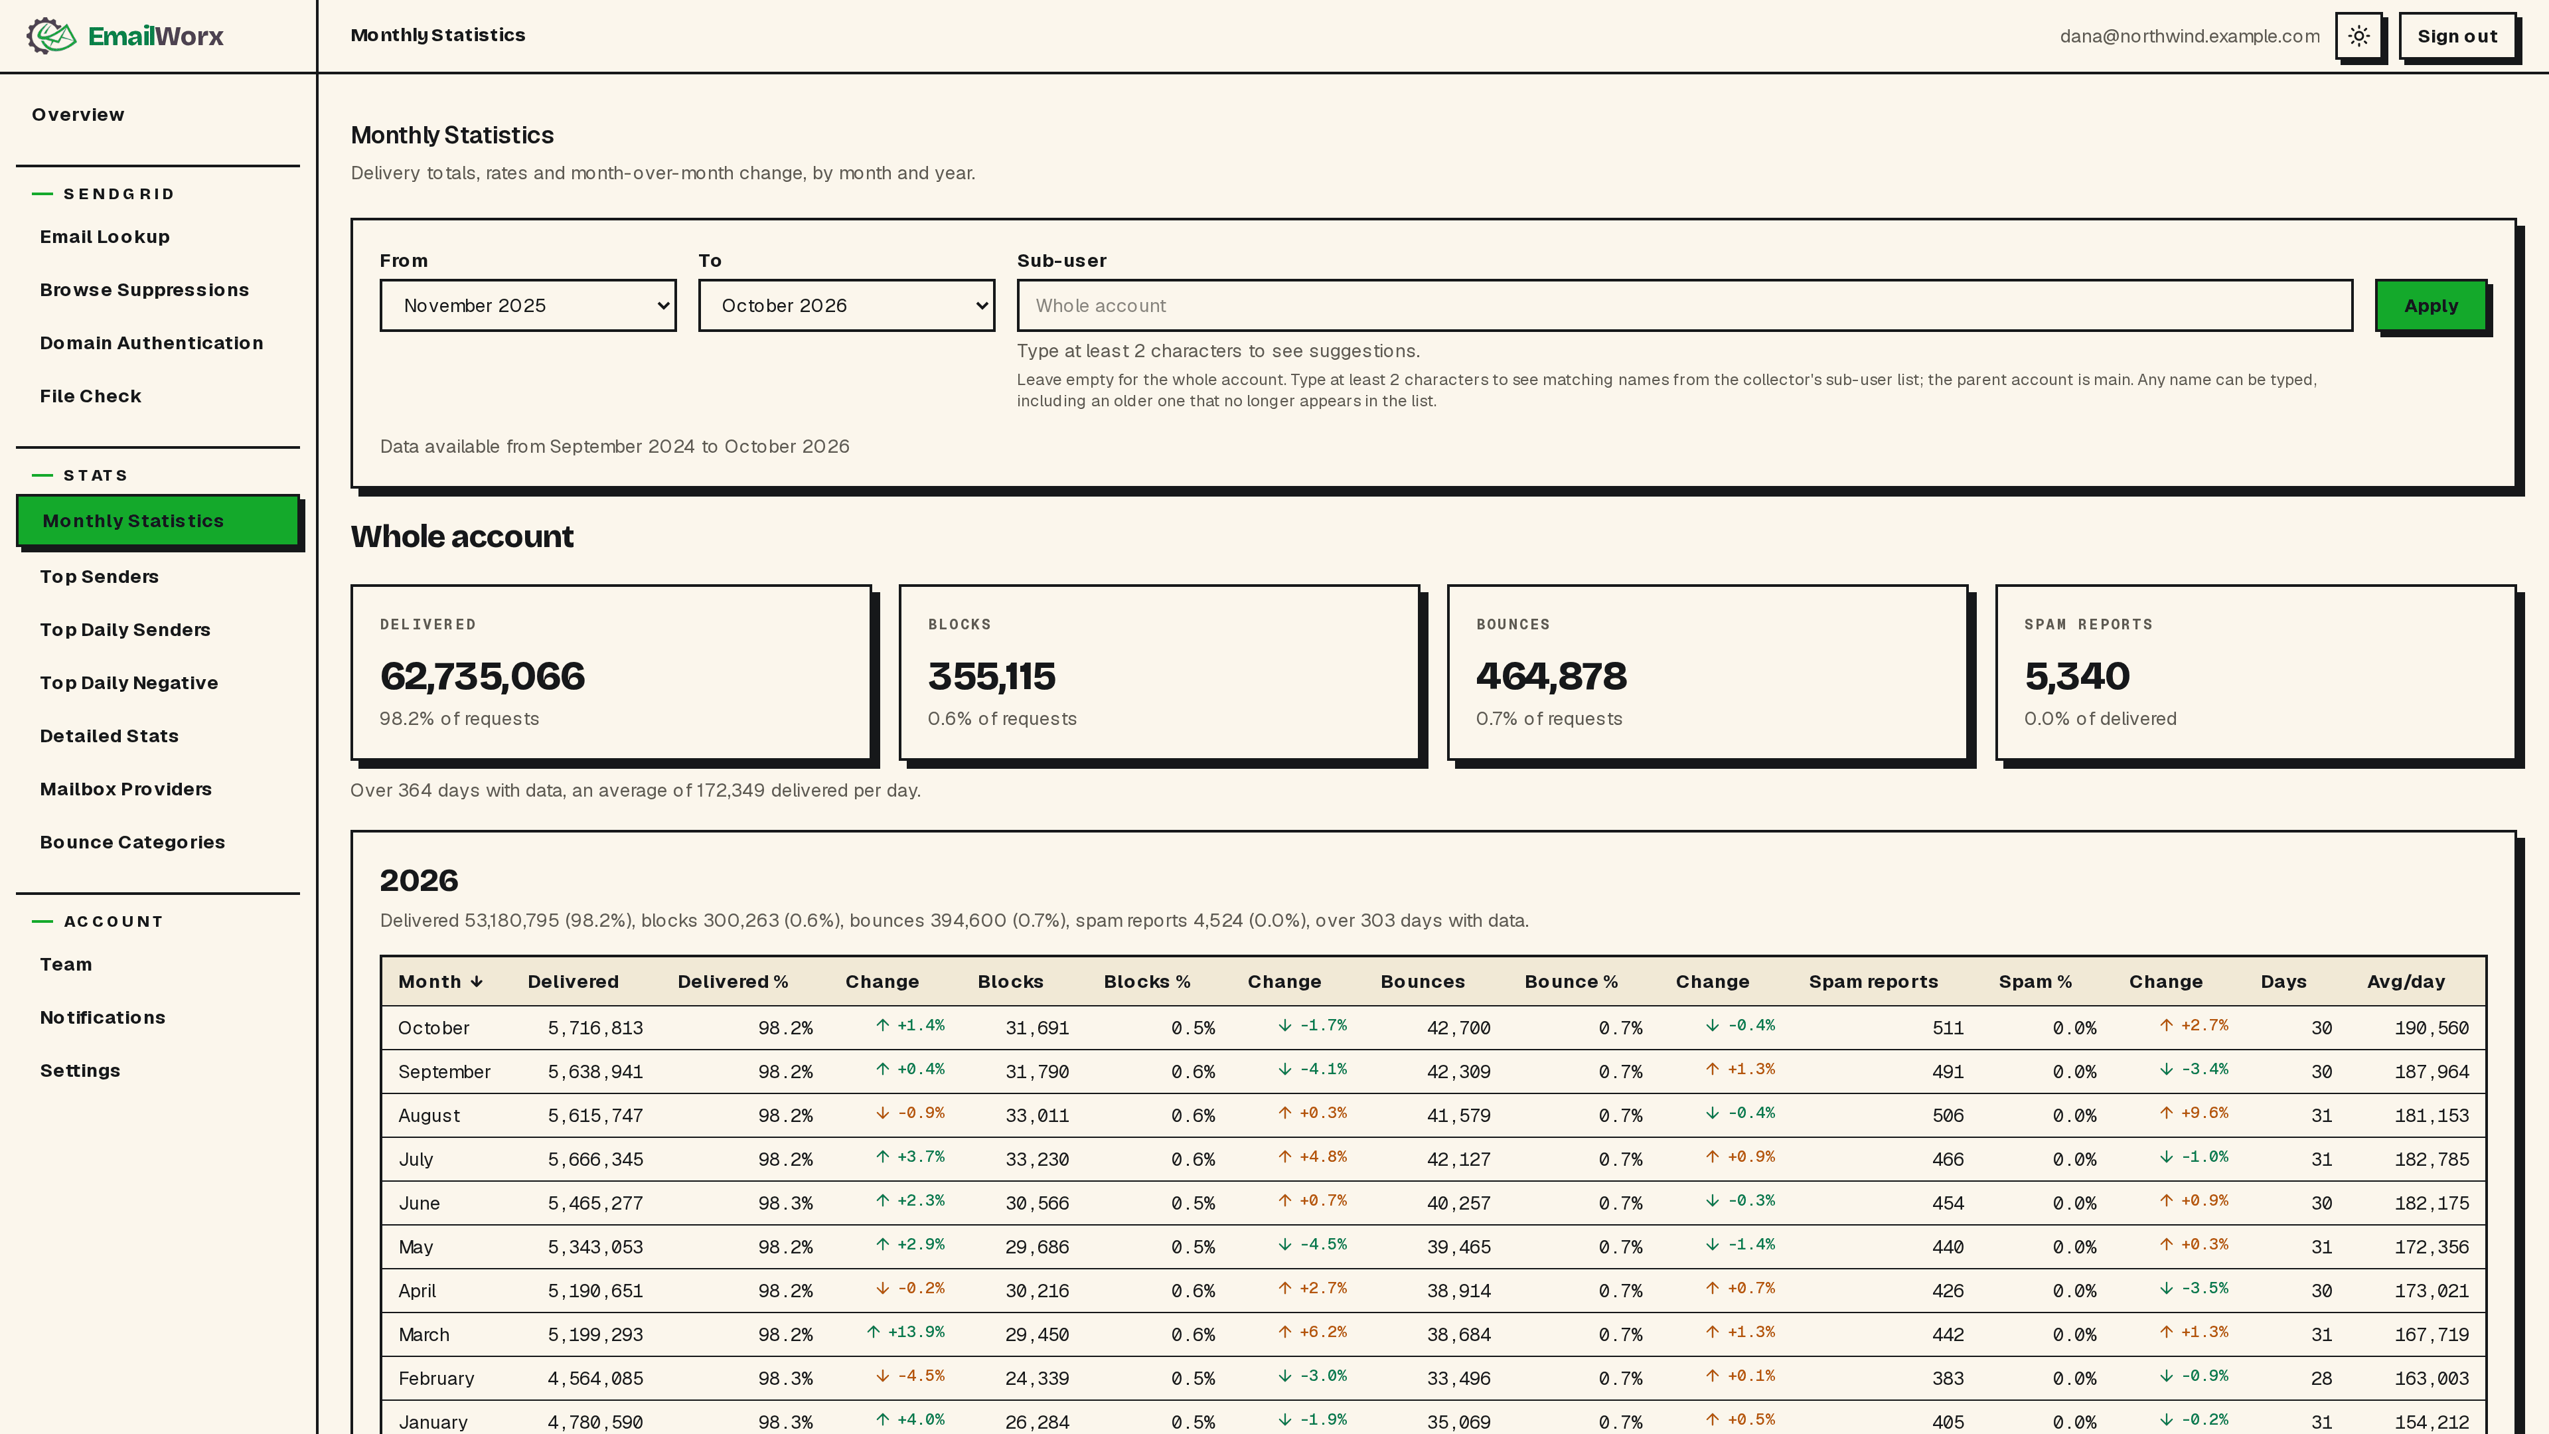Viewport: 2549px width, 1434px height.
Task: Click October's +1.4% delivered change arrow
Action: [883, 1025]
